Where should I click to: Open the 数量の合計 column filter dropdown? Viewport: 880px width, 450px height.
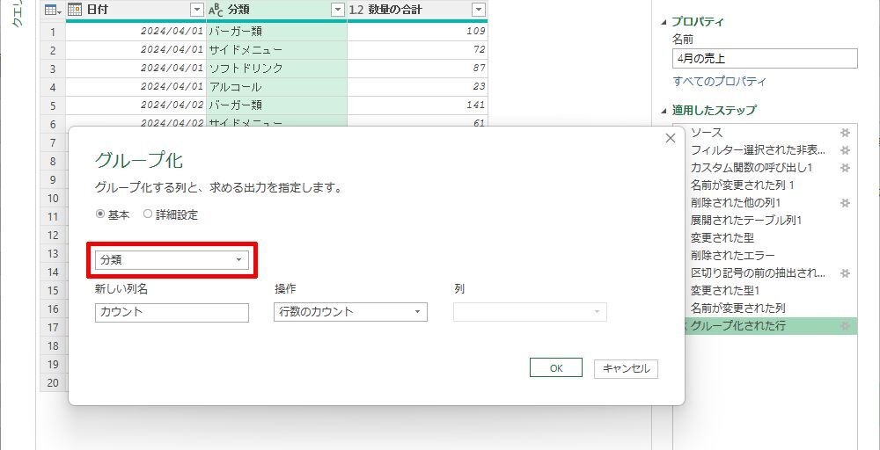click(x=478, y=10)
